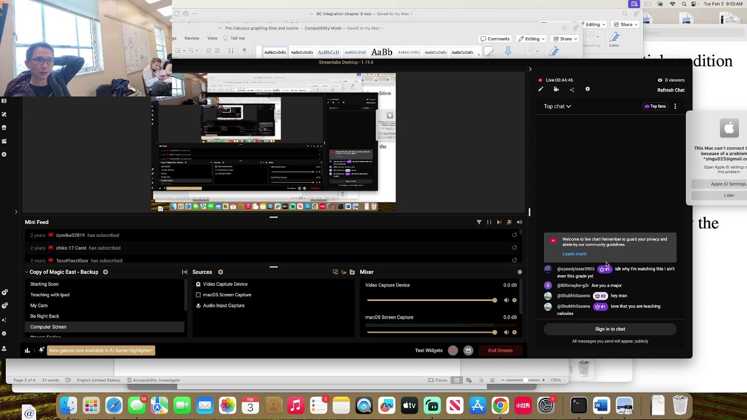Collapse chat panel with arrow above Live

[530, 69]
